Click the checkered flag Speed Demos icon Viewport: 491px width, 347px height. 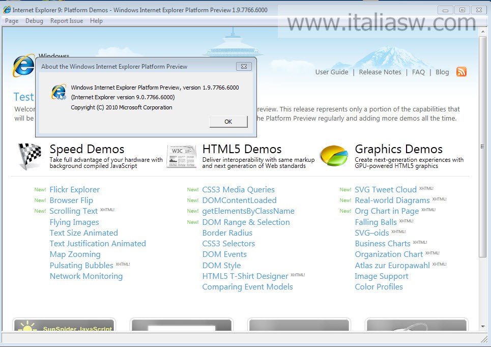coord(30,156)
